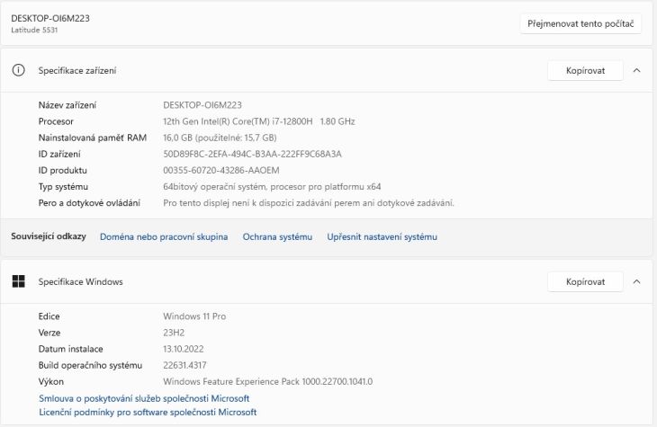Collapse the Specifikace Windows section chevron

[x=636, y=281]
